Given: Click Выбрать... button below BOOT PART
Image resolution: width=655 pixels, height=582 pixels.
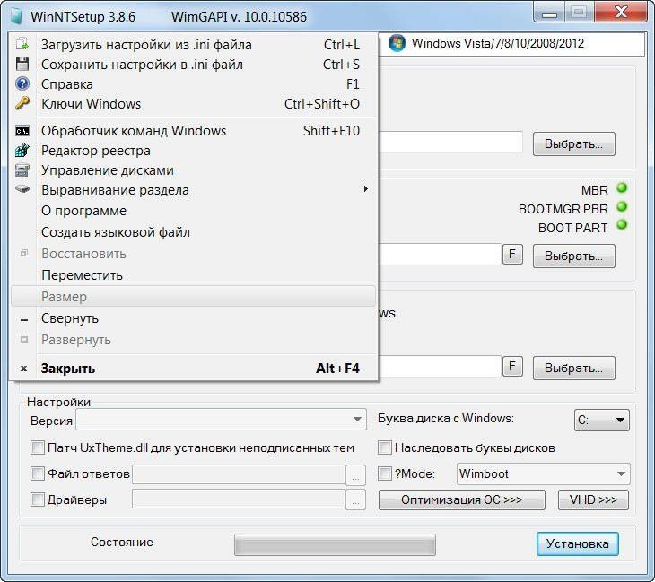Looking at the screenshot, I should (574, 256).
